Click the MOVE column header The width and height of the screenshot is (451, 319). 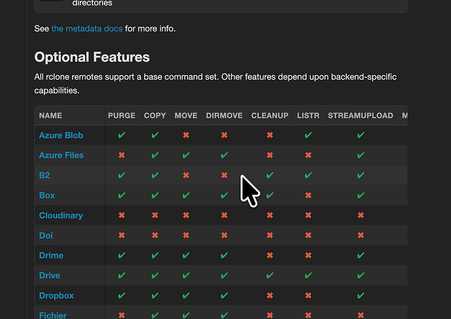tap(186, 116)
